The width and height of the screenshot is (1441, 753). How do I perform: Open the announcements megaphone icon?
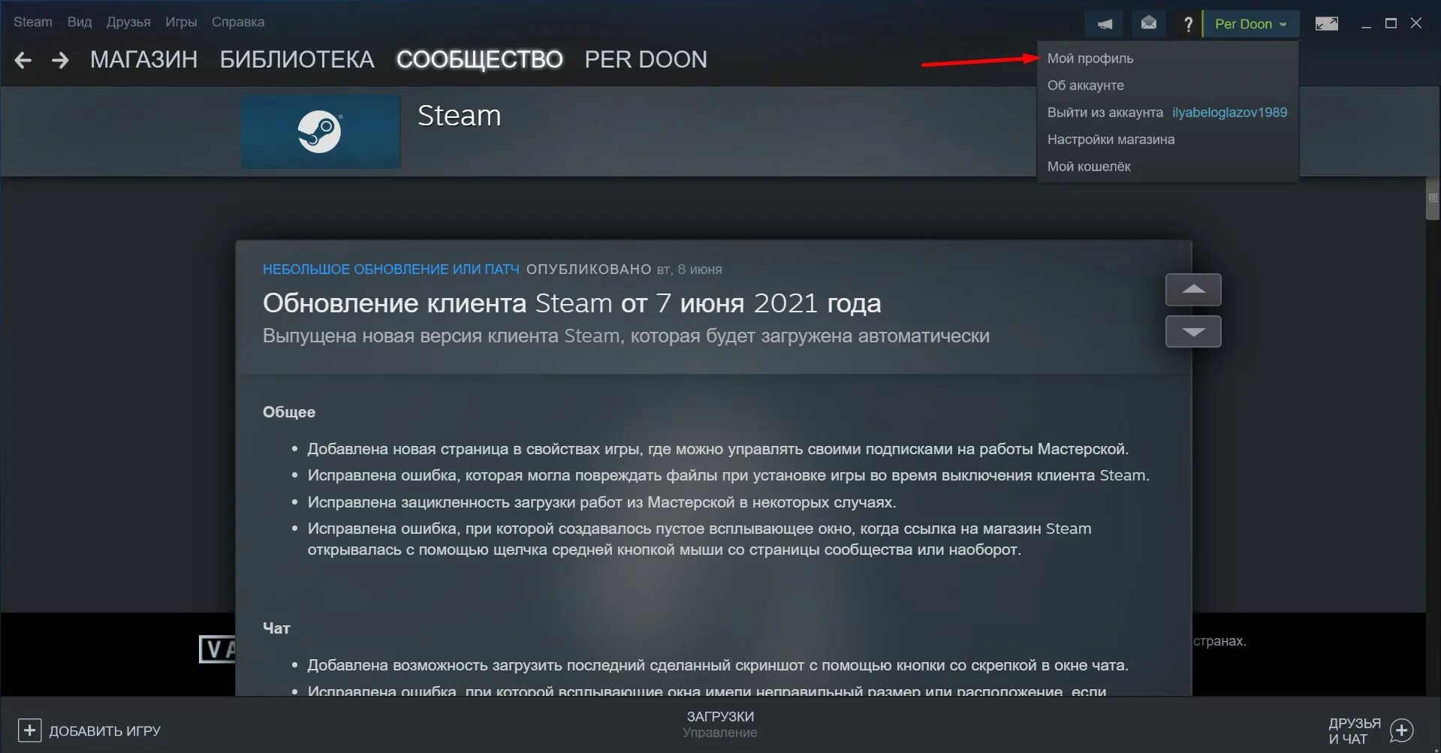tap(1104, 24)
